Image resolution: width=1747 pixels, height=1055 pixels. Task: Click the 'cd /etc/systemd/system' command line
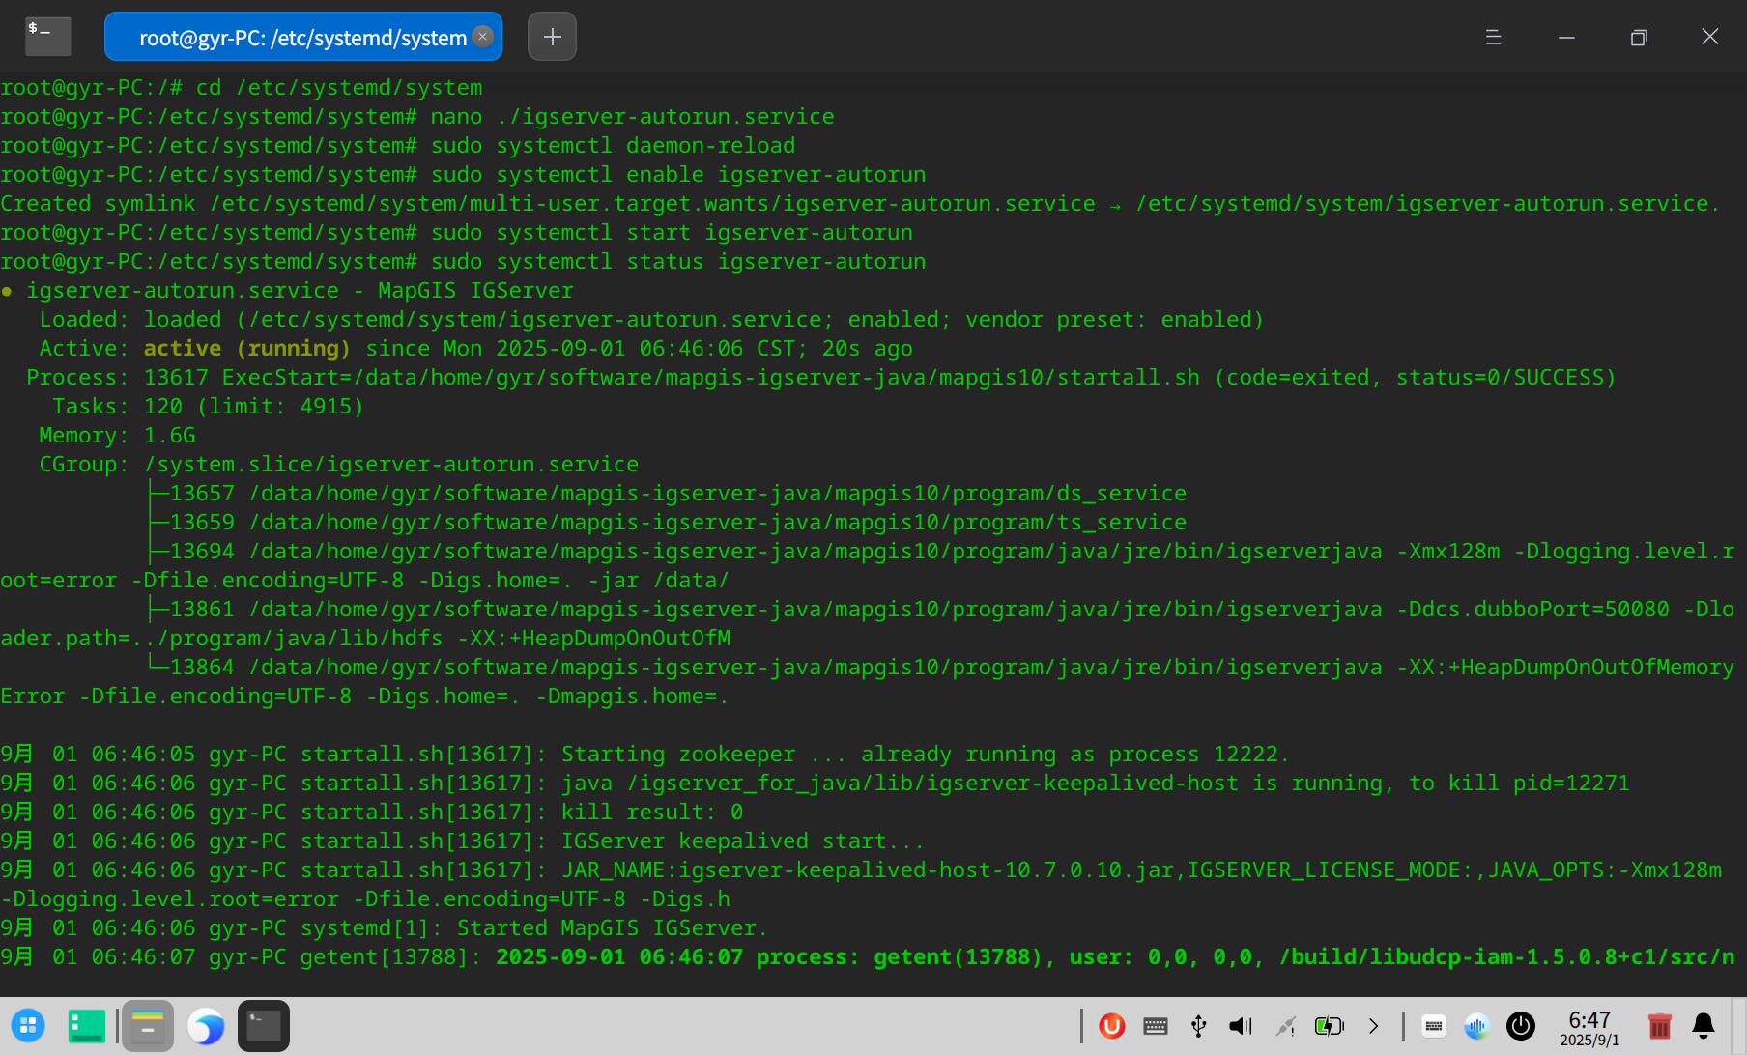pos(242,87)
